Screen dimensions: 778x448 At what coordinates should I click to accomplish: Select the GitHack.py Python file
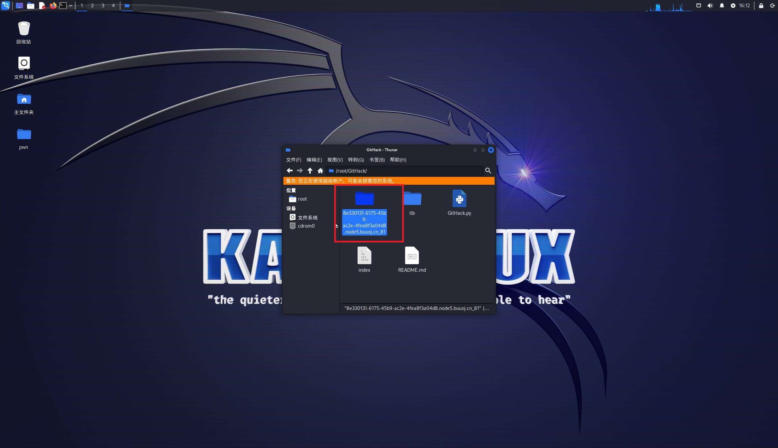[x=459, y=203]
